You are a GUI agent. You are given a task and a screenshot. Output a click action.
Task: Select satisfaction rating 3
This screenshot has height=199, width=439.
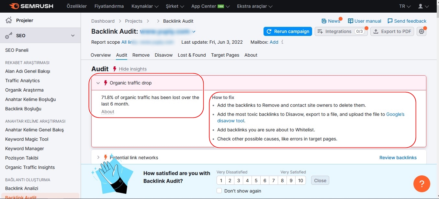[238, 181]
